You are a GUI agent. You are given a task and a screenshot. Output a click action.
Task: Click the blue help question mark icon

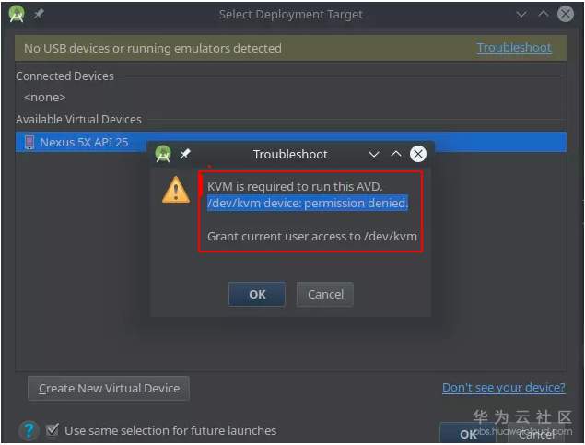[x=29, y=430]
